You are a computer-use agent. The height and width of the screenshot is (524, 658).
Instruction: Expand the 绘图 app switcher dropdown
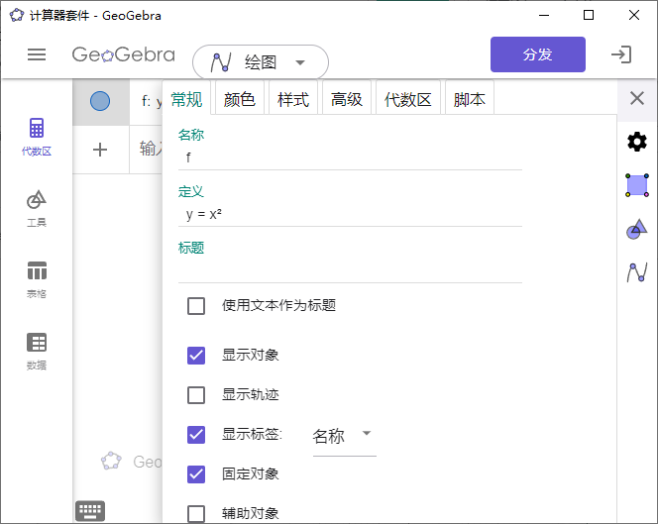pos(260,62)
